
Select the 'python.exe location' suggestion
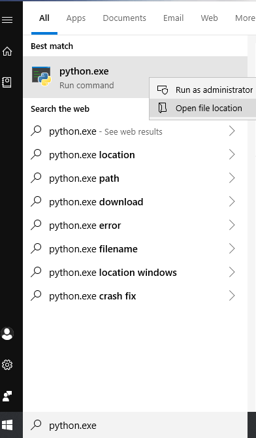[135, 154]
